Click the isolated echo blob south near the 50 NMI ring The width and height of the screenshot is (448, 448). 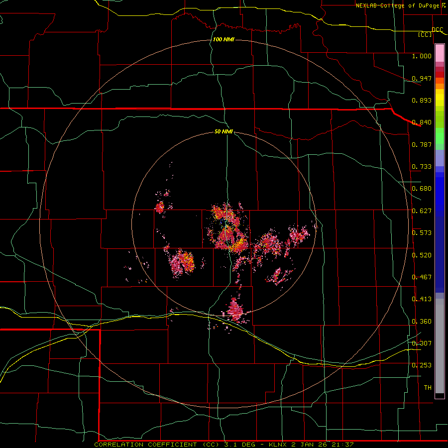(x=235, y=310)
